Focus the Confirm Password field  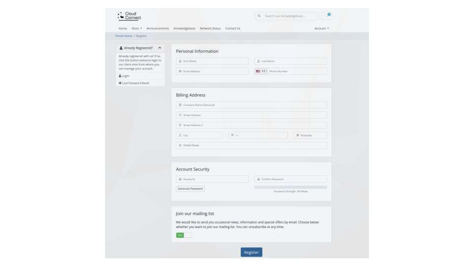tap(290, 179)
